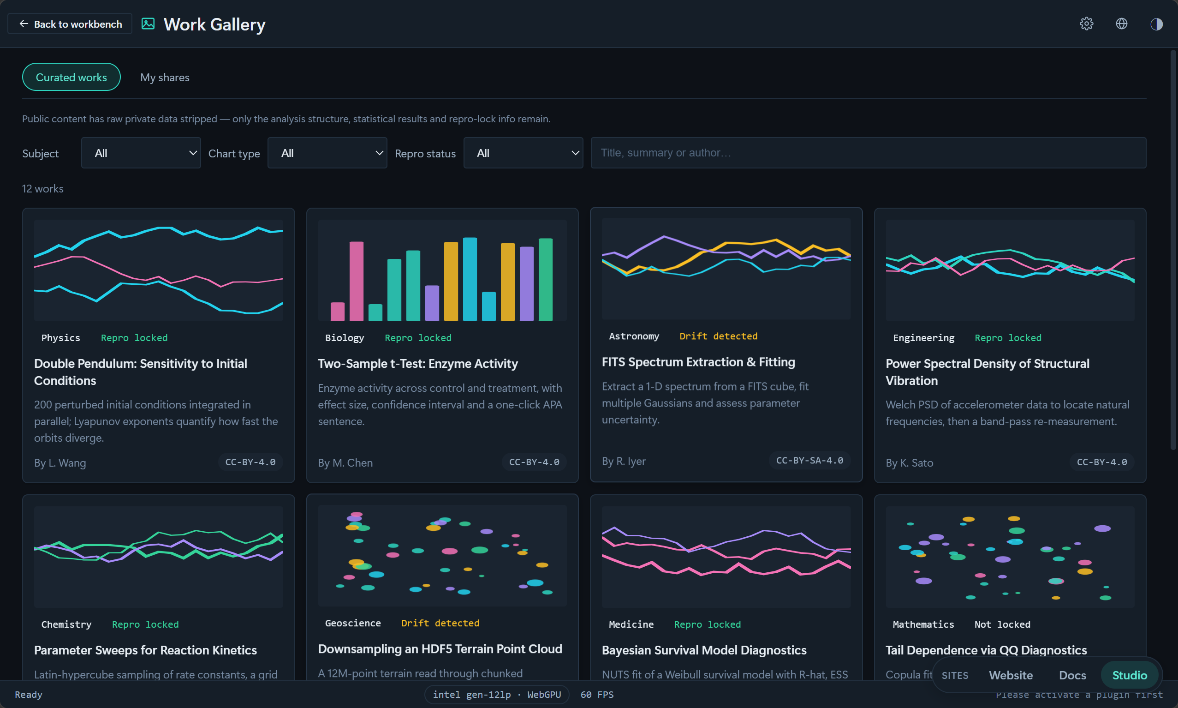Click the Drift detected tag on Geoscience card
The width and height of the screenshot is (1178, 708).
pos(440,624)
